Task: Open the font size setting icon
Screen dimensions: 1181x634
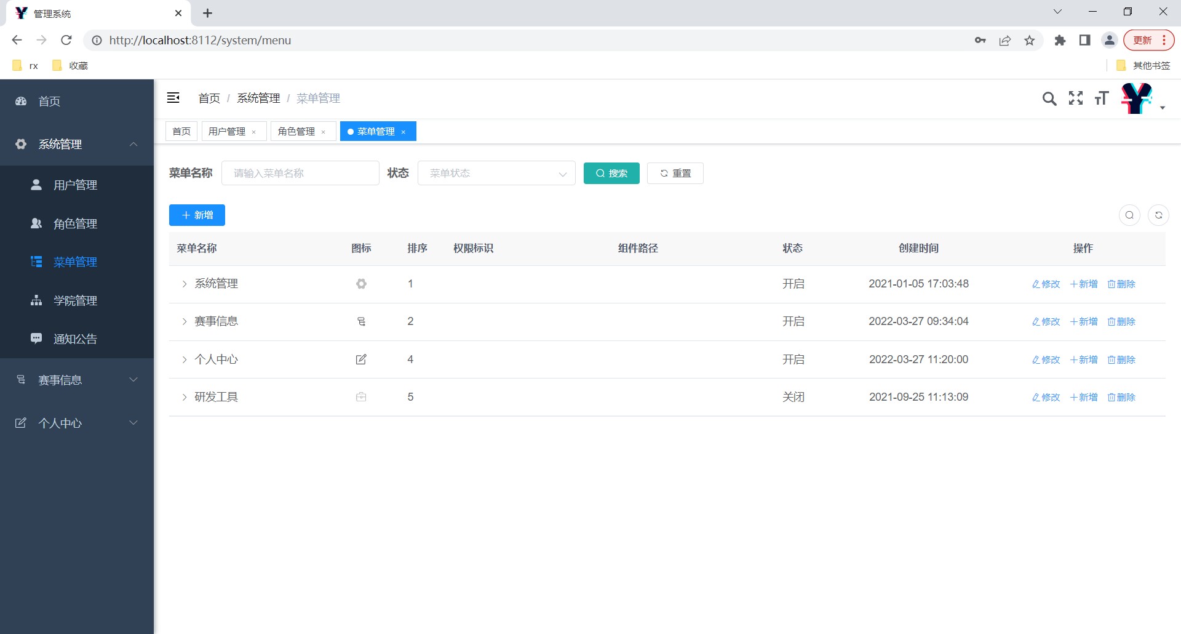Action: pos(1102,98)
